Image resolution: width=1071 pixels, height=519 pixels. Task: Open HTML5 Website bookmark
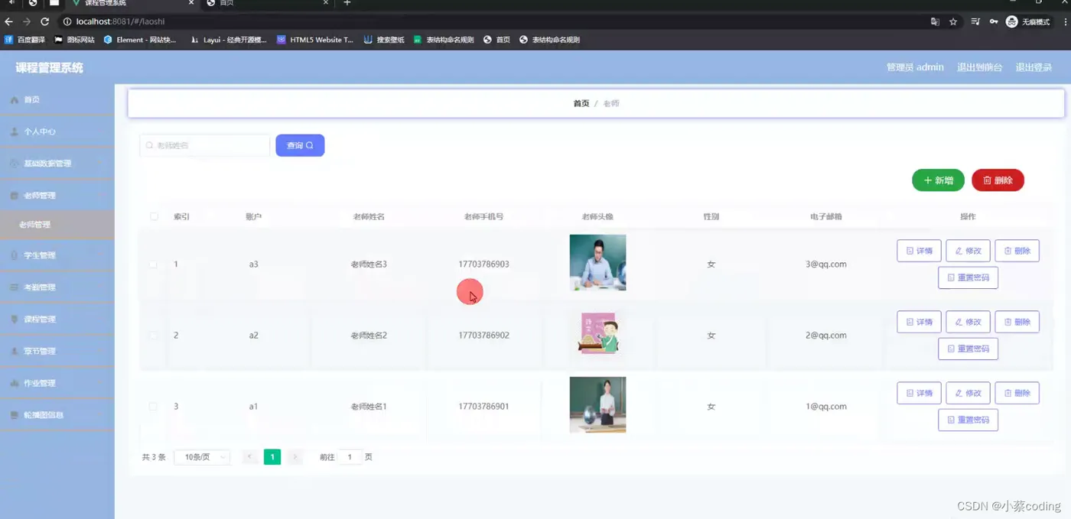point(315,40)
